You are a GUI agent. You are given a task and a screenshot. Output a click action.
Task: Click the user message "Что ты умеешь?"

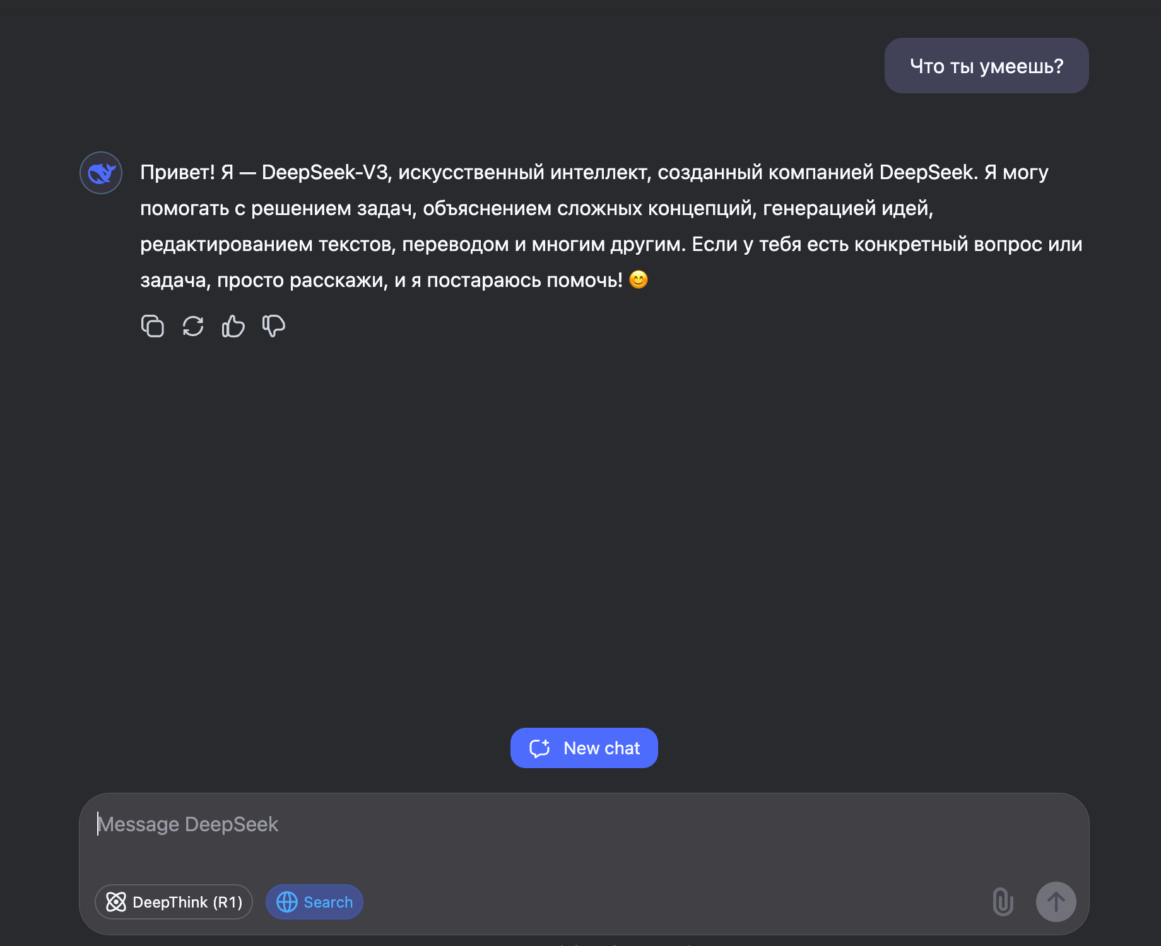point(987,66)
